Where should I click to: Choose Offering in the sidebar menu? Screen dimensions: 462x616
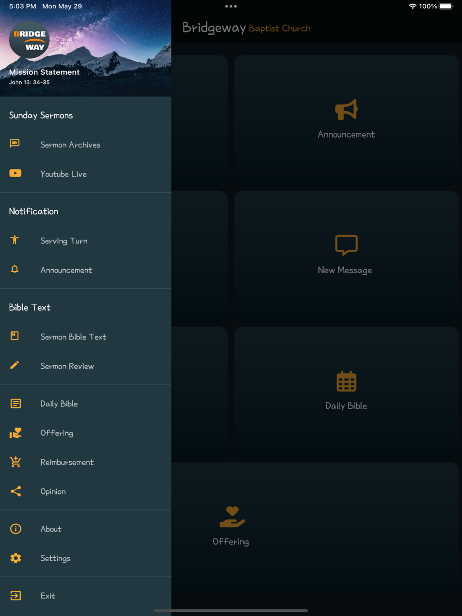pyautogui.click(x=85, y=433)
